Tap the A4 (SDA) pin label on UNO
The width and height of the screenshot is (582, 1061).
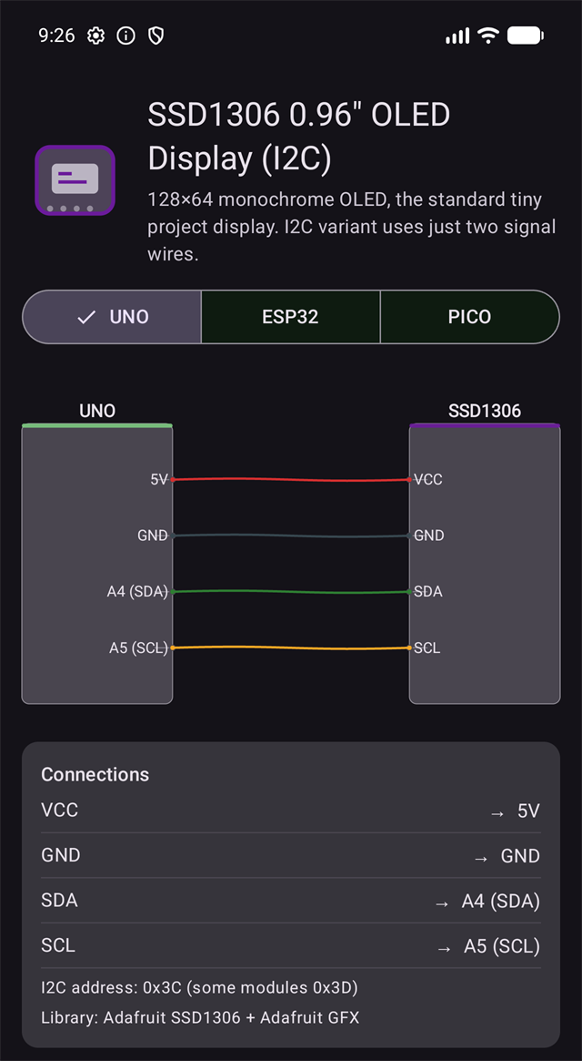coord(137,591)
